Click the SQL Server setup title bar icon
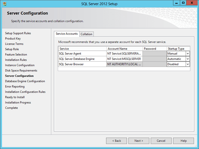The height and width of the screenshot is (149, 199). click(4, 4)
